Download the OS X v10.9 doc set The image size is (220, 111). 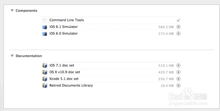coord(178,72)
